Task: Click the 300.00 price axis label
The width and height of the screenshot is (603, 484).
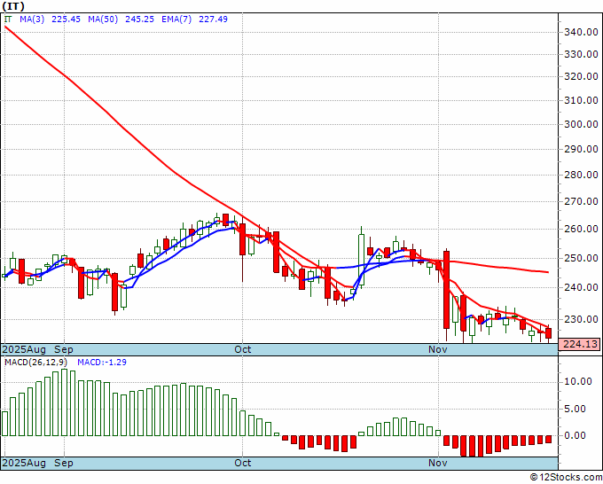Action: (581, 125)
